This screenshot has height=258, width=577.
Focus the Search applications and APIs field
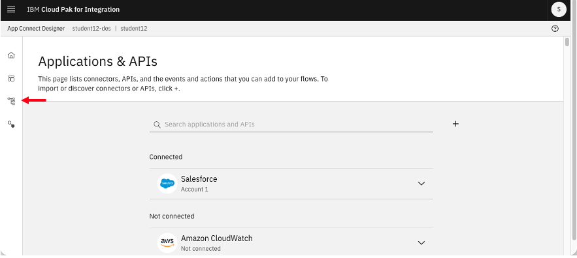pos(291,124)
